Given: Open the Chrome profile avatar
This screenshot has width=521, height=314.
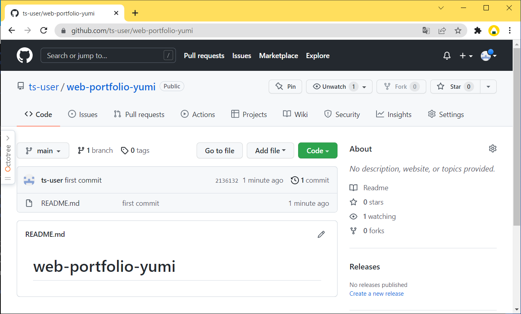Looking at the screenshot, I should [x=494, y=31].
